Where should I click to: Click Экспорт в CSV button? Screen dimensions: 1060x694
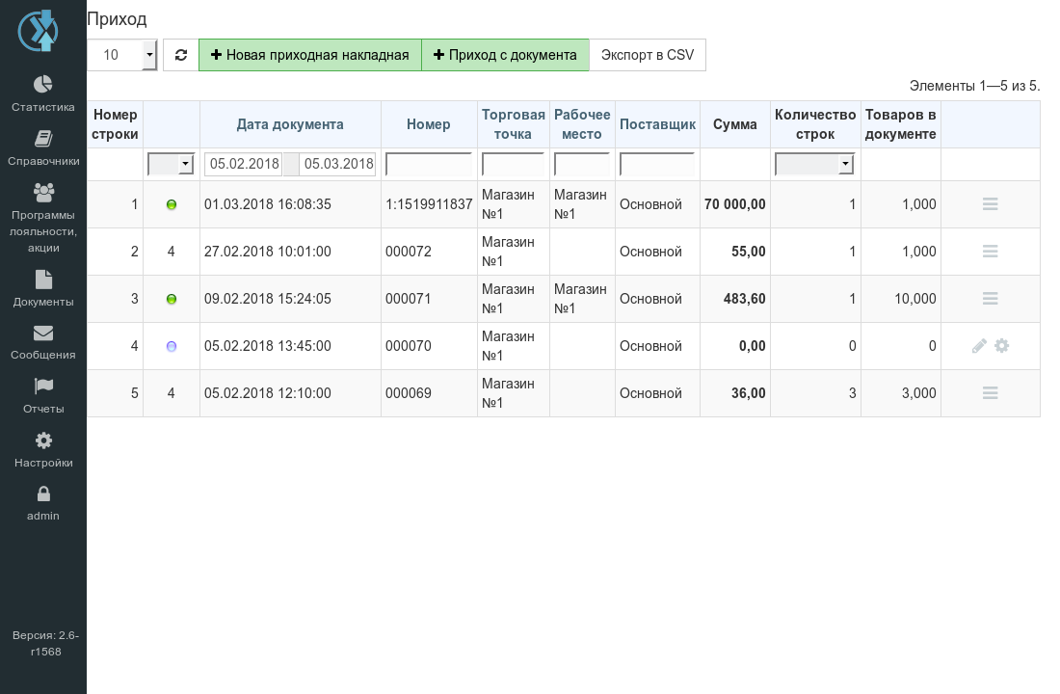647,55
